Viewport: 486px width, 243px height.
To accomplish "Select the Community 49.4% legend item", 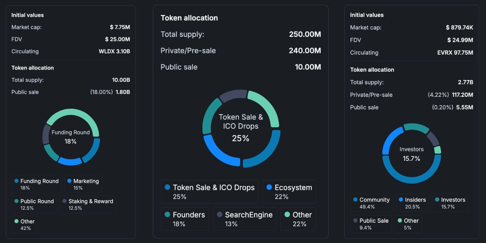I will [371, 203].
